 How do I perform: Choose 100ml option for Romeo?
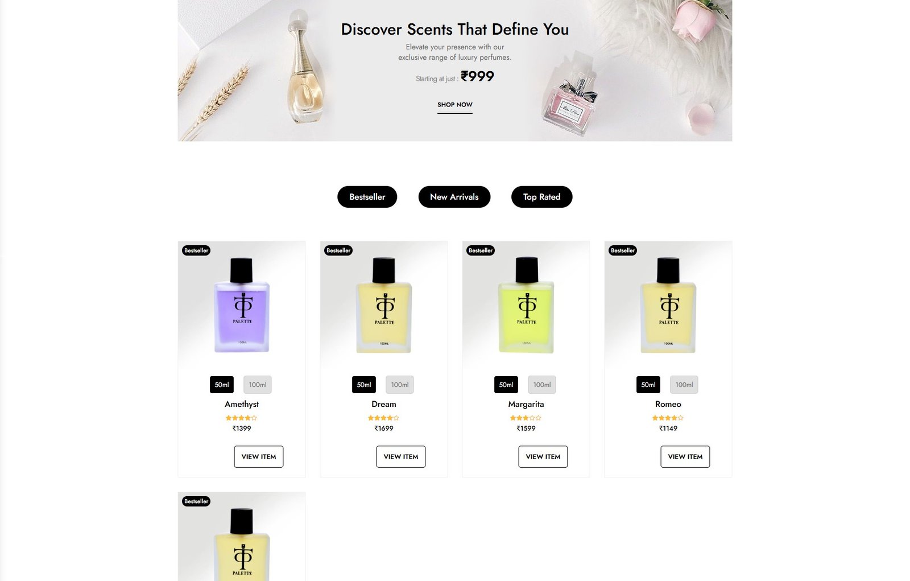684,385
